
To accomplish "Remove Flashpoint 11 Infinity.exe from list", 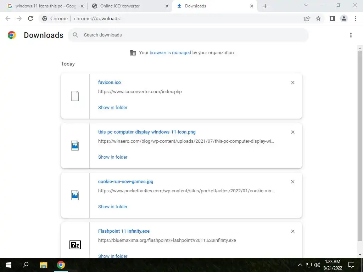I will (292, 231).
